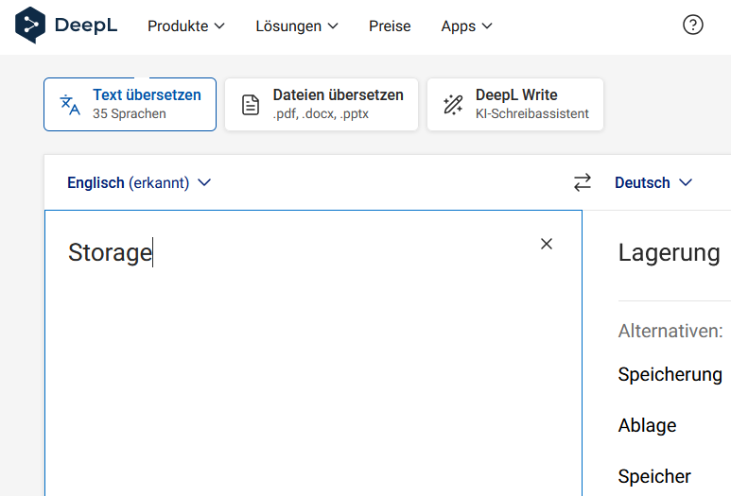731x496 pixels.
Task: Open the Produkte dropdown menu
Action: 186,26
